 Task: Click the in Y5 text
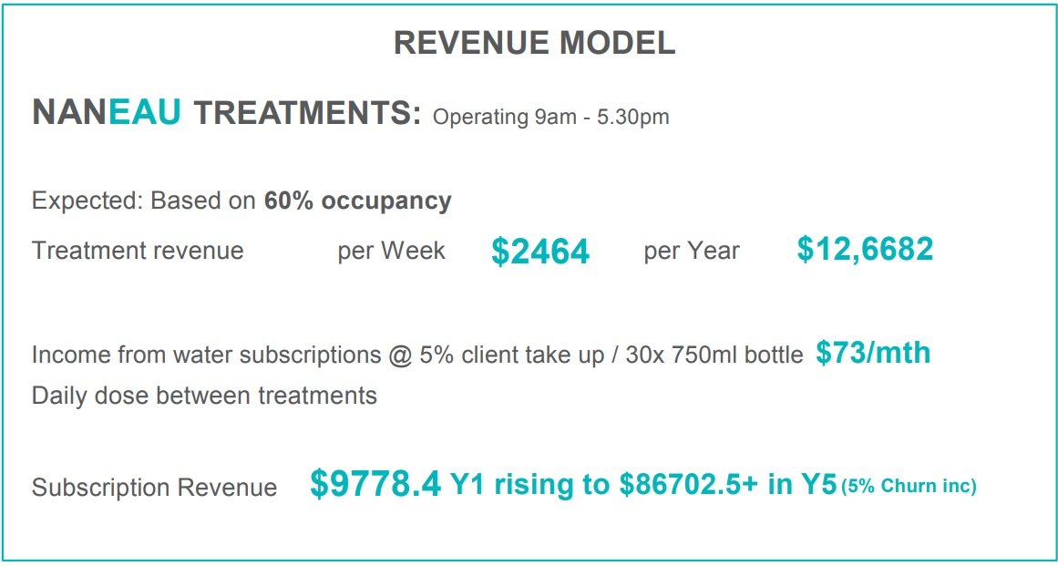[x=802, y=484]
